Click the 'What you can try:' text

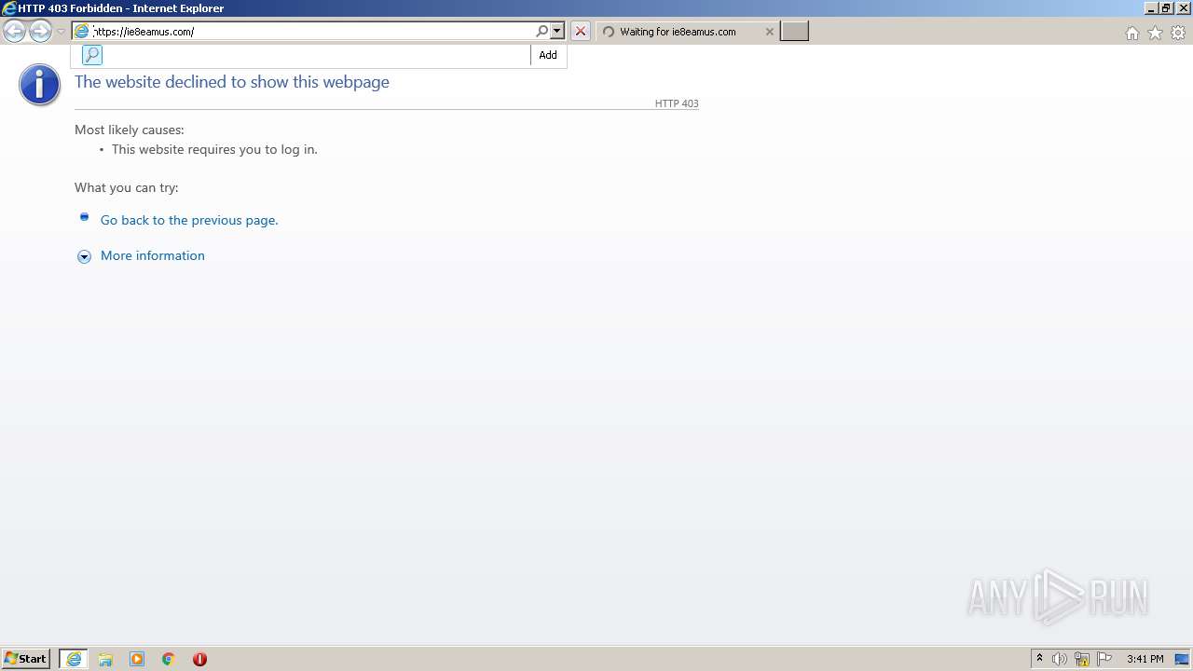point(127,187)
